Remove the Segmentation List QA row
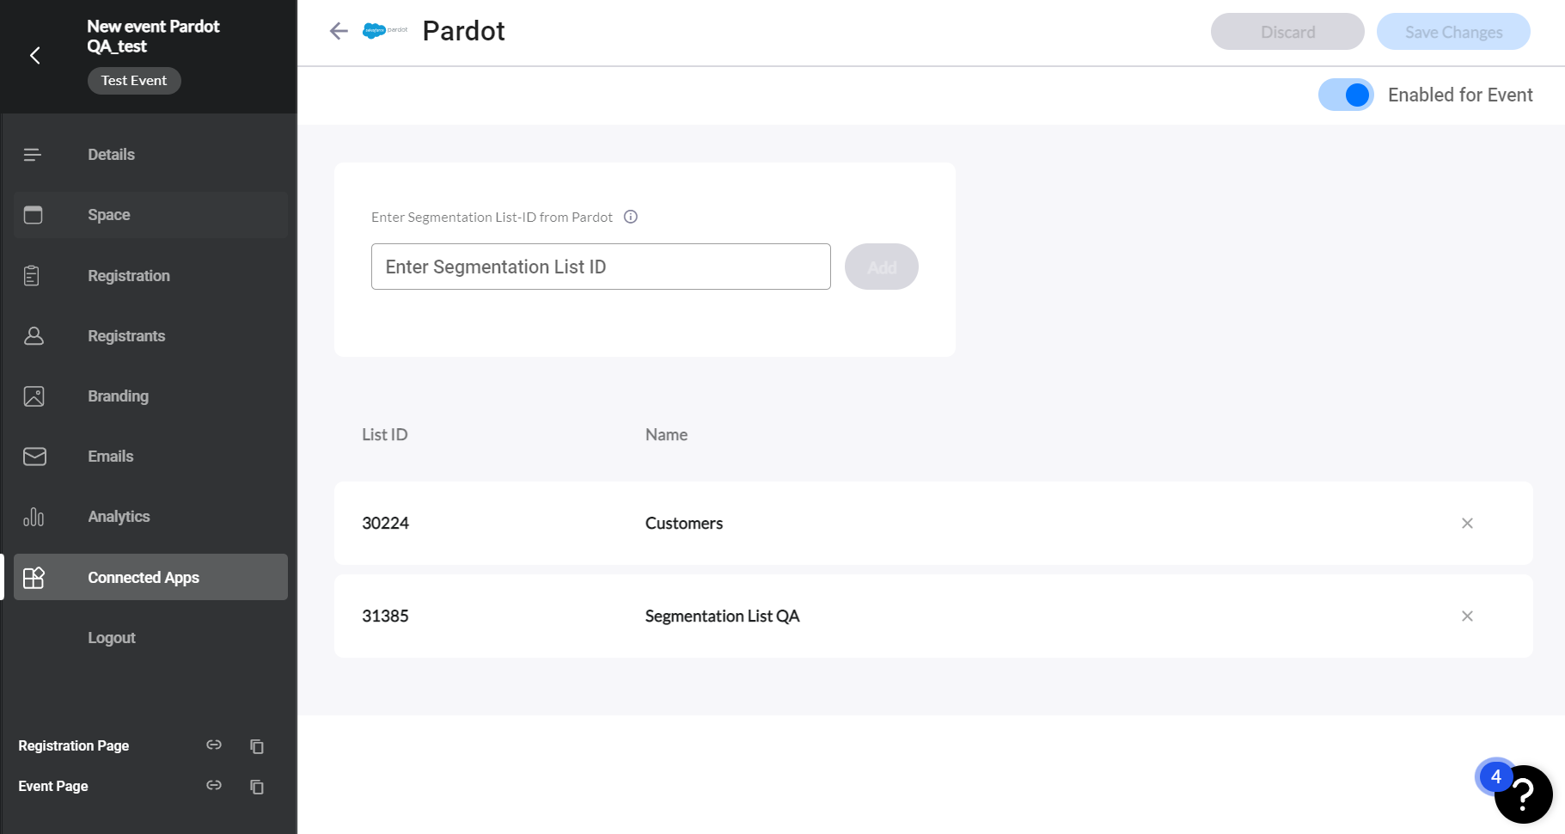Viewport: 1565px width, 834px height. [x=1467, y=616]
